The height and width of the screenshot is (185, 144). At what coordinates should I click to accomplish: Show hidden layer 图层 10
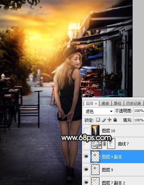86,130
